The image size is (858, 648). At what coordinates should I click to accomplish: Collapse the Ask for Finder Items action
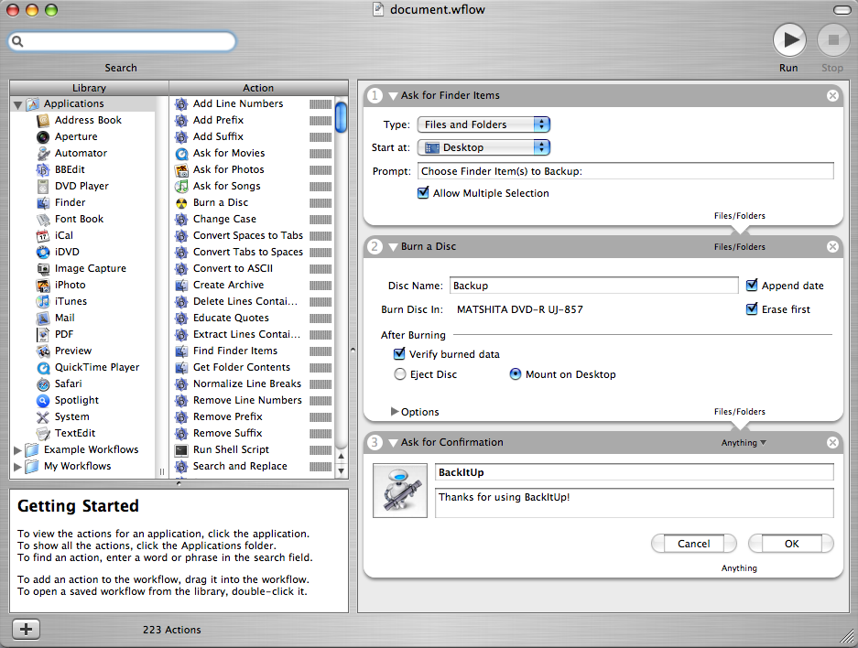coord(393,96)
